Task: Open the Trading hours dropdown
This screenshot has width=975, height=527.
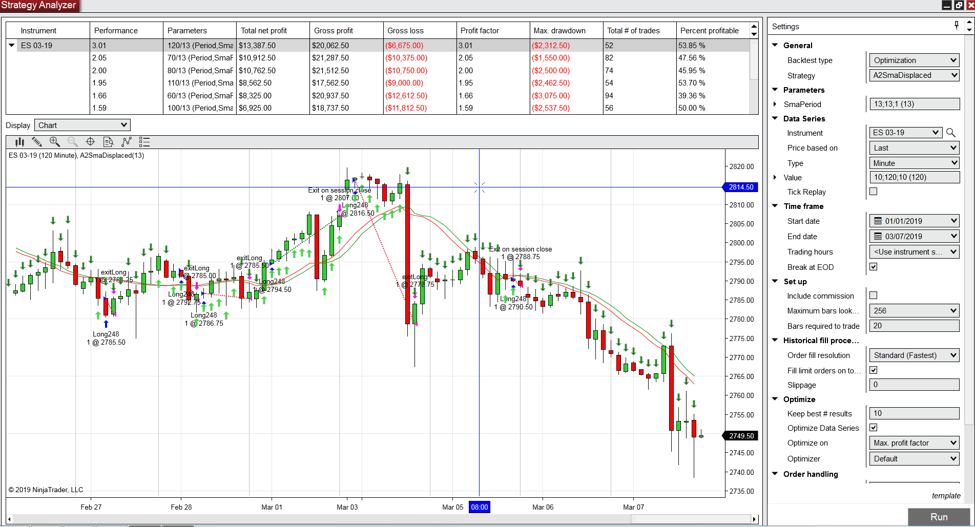Action: click(915, 252)
